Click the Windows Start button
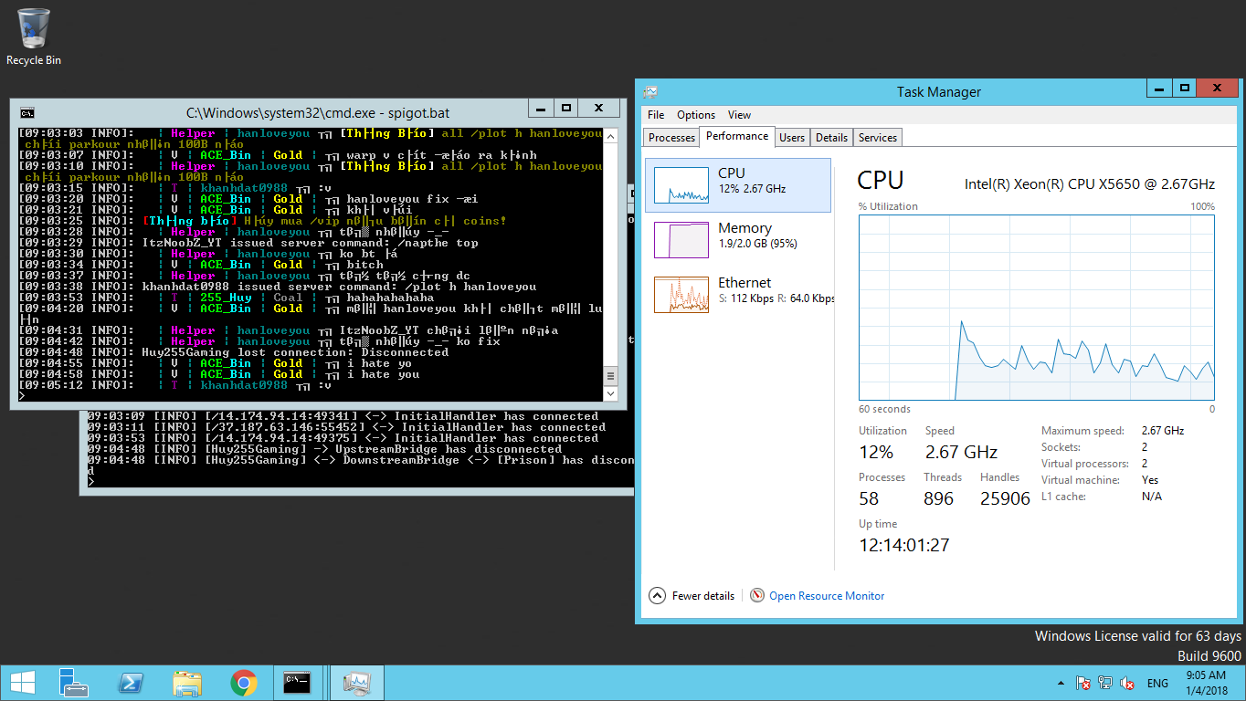This screenshot has height=701, width=1246. 23,683
